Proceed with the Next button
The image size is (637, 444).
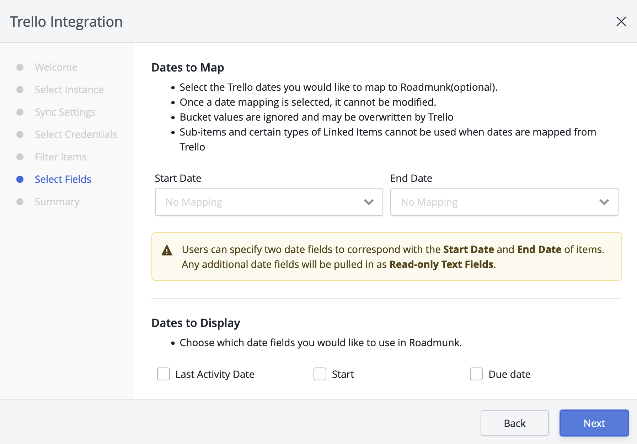tap(594, 423)
